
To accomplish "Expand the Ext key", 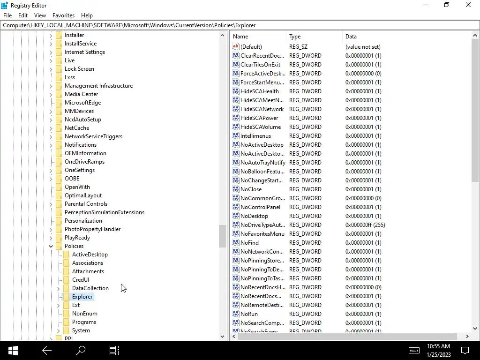I will pos(59,305).
